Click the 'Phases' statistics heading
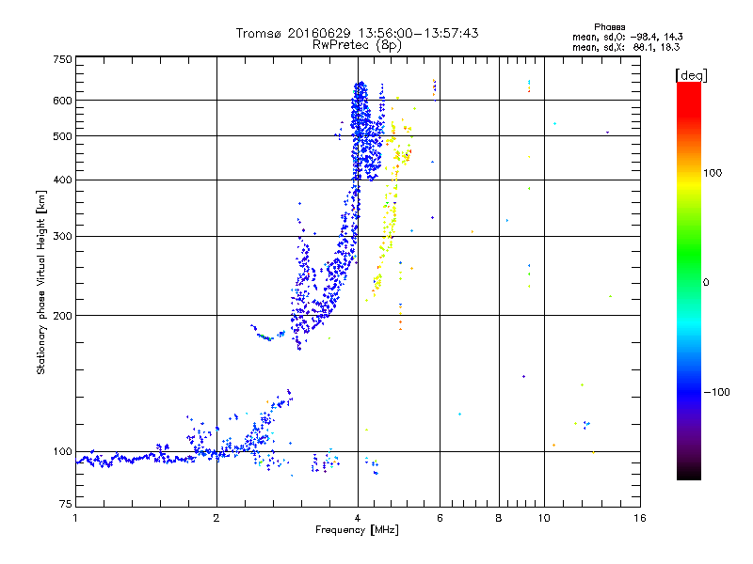The width and height of the screenshot is (753, 564). (x=609, y=27)
